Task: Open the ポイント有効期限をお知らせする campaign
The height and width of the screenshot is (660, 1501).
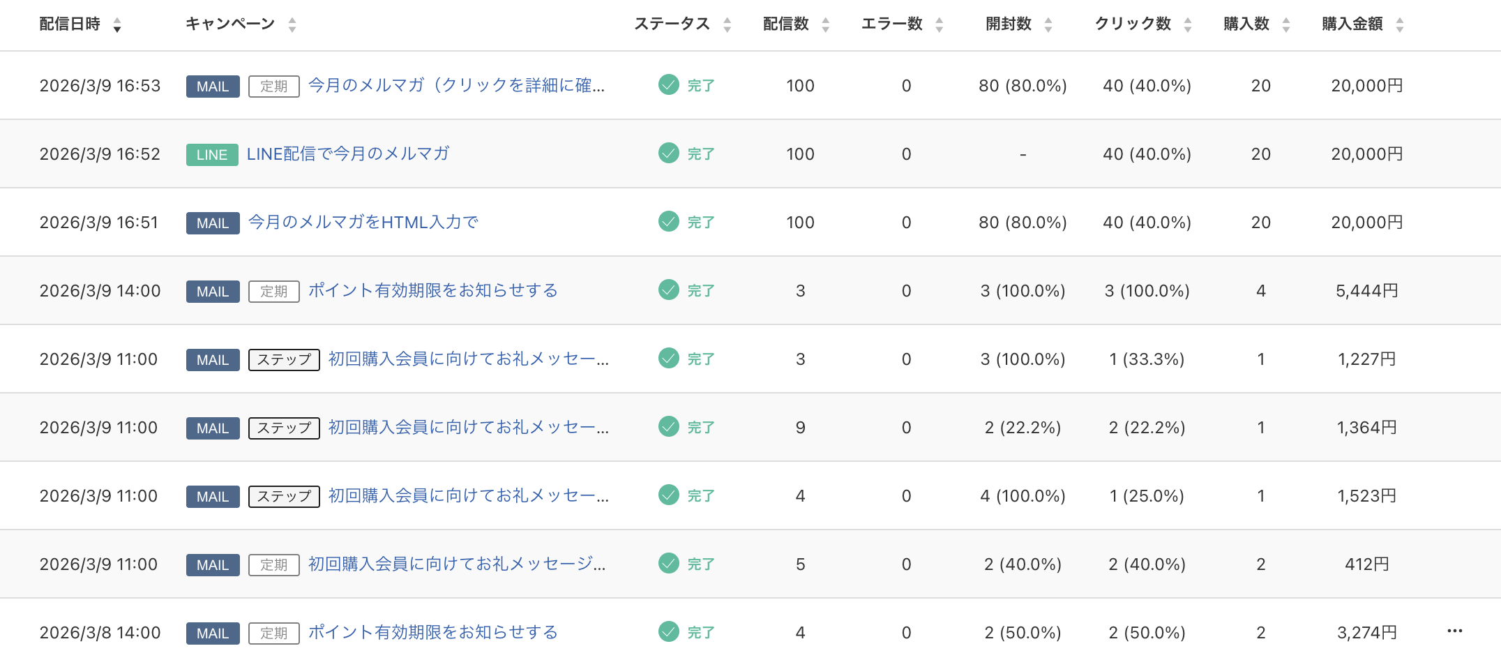Action: tap(432, 290)
